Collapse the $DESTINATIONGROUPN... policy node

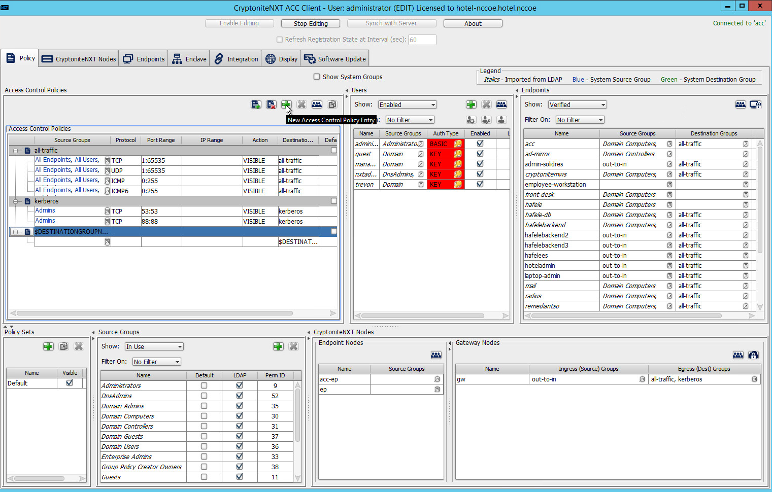click(15, 232)
